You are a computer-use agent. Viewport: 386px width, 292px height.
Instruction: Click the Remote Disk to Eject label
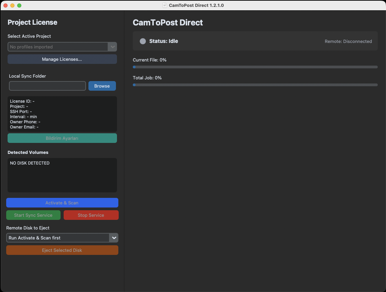coord(28,228)
